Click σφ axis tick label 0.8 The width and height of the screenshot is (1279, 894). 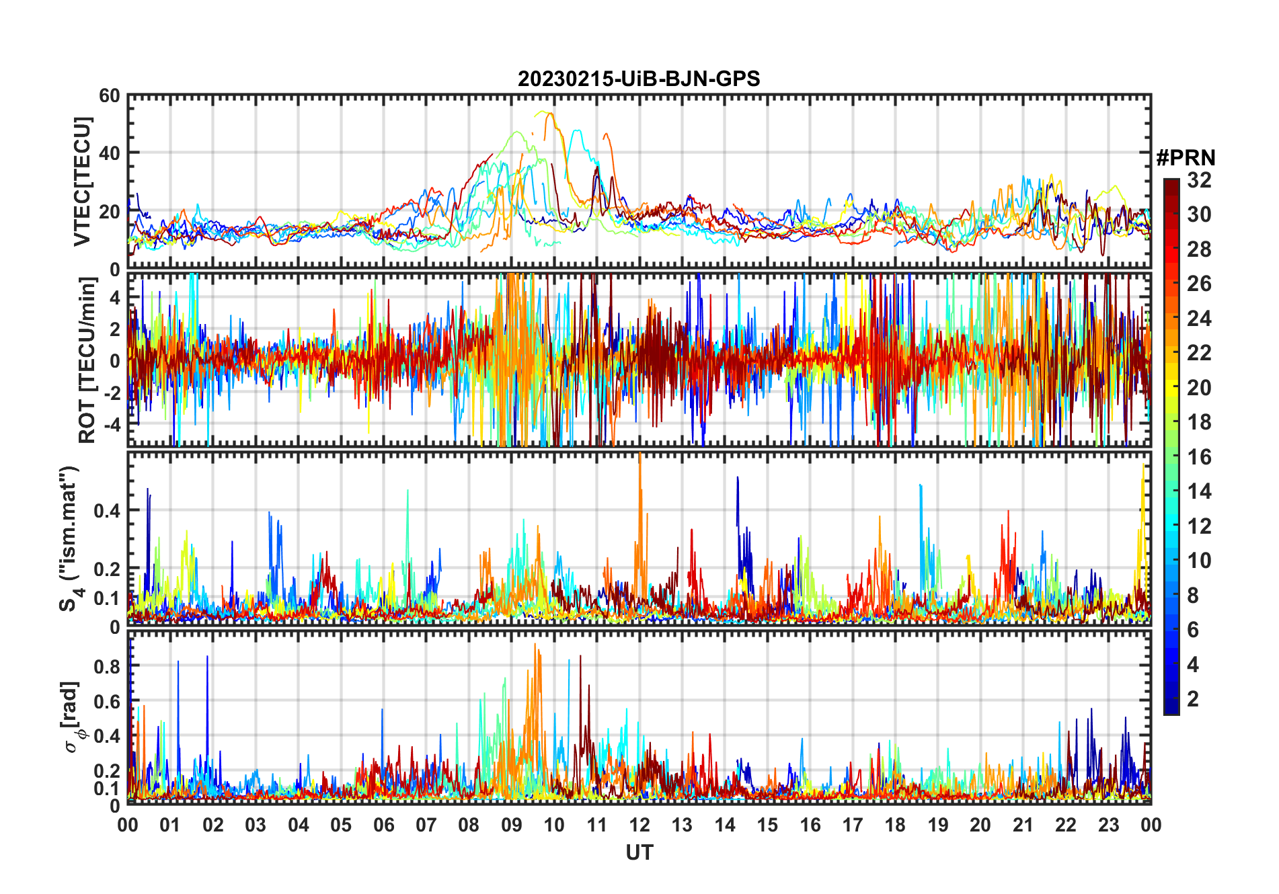point(108,667)
